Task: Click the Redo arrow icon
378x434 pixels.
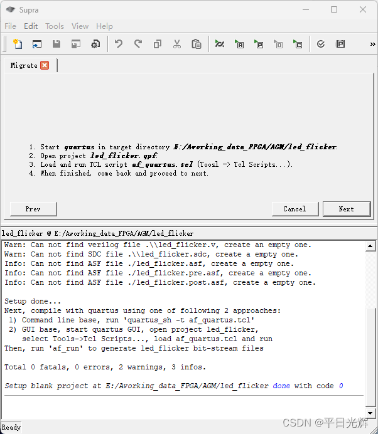Action: pos(138,44)
